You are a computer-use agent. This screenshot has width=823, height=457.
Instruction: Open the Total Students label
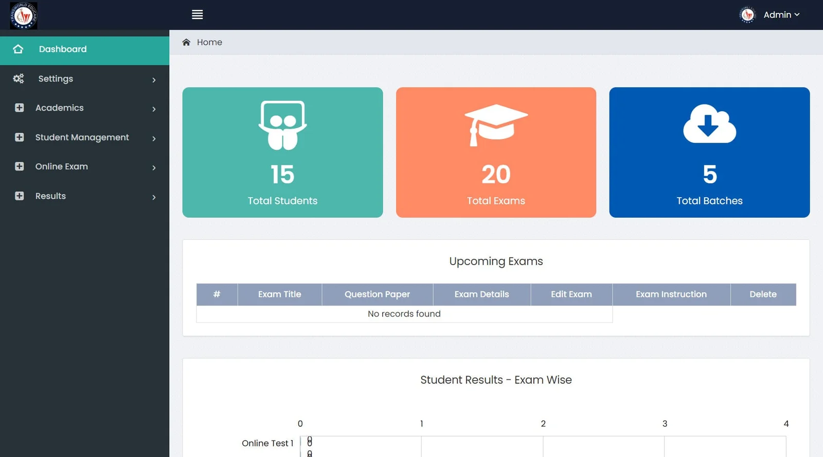282,201
